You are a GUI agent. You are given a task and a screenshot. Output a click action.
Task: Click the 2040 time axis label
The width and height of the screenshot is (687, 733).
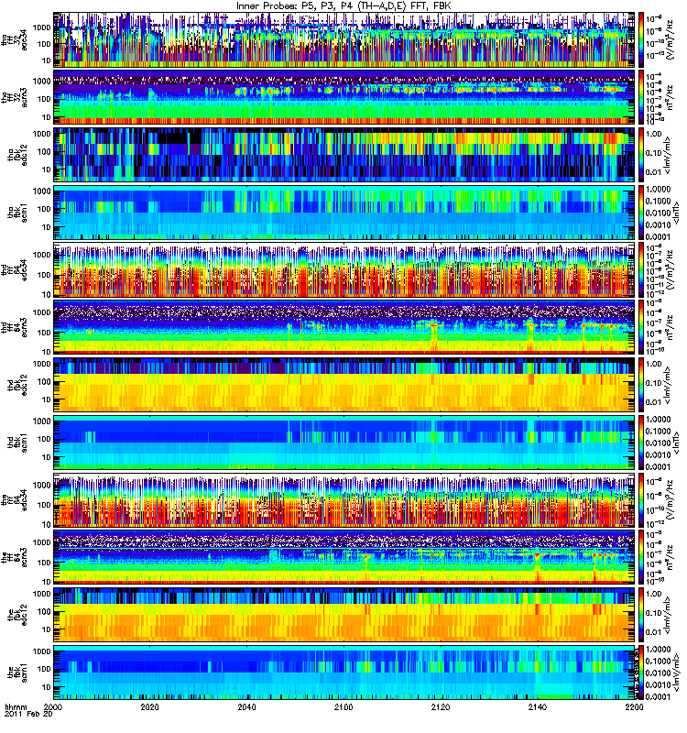[x=246, y=706]
